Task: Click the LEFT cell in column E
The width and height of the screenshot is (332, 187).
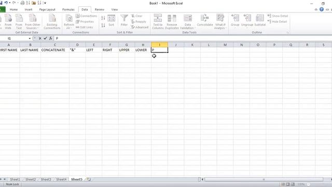Action: click(93, 50)
